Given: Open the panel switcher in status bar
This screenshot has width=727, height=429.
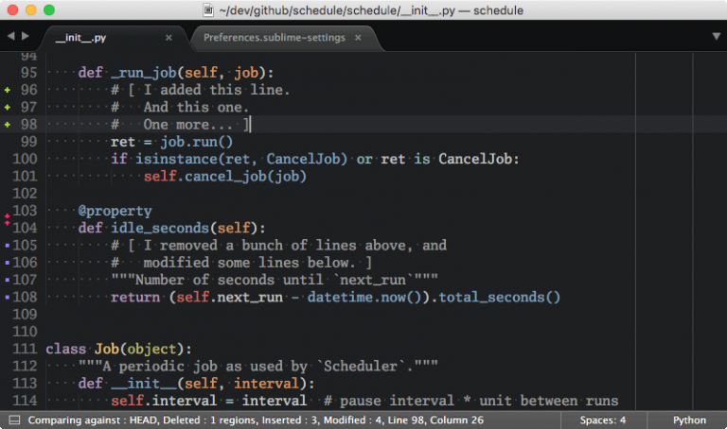Looking at the screenshot, I should pos(14,420).
